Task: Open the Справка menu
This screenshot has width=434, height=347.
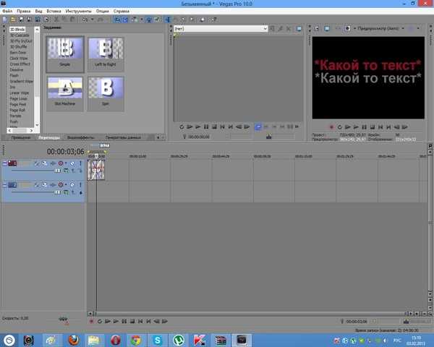Action: point(122,11)
